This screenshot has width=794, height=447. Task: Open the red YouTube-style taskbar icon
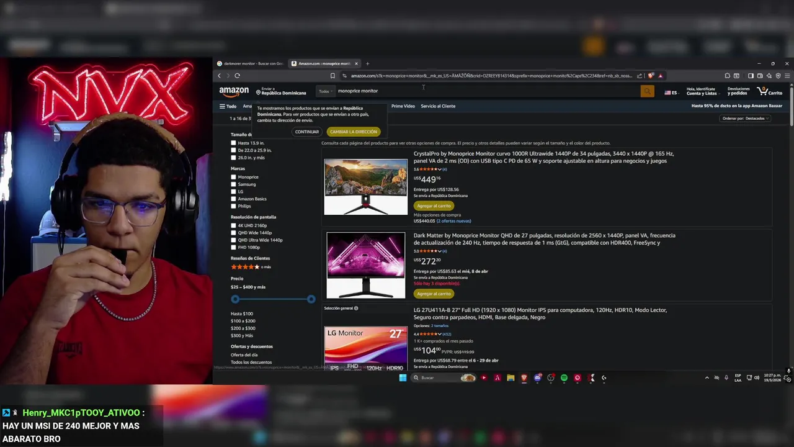(x=484, y=377)
